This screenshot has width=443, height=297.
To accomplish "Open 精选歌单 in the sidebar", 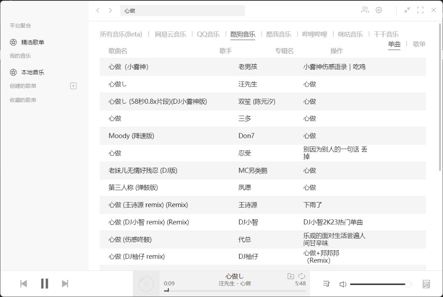I will click(x=33, y=42).
